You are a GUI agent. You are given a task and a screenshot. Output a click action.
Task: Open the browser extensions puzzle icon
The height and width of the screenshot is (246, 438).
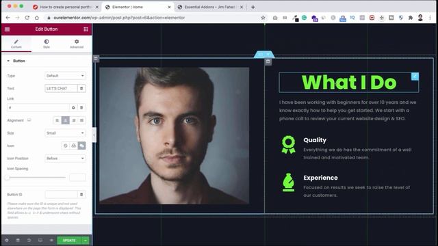click(x=411, y=18)
